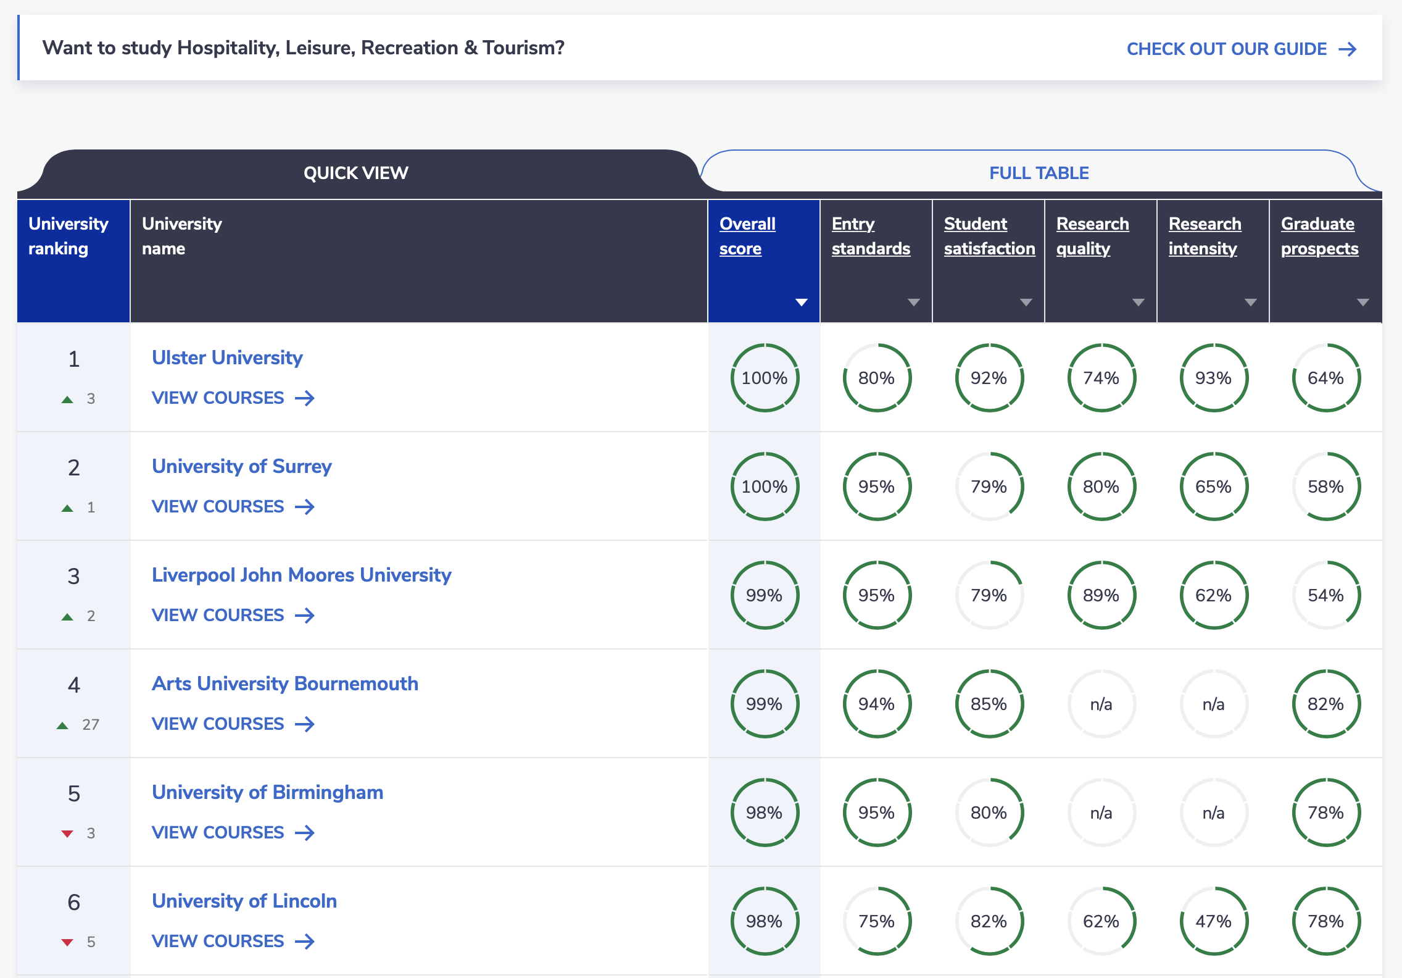Image resolution: width=1402 pixels, height=978 pixels.
Task: View courses for Ulster University
Action: (233, 398)
